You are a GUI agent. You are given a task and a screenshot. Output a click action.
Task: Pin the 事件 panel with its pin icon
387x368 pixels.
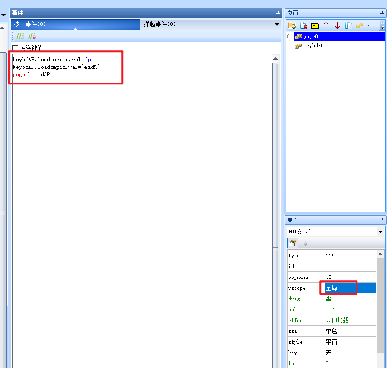(x=277, y=13)
